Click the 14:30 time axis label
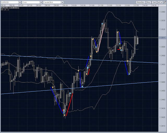This screenshot has width=167, height=133. [x=154, y=5]
